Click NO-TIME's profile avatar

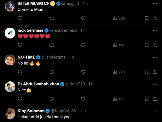point(10,60)
